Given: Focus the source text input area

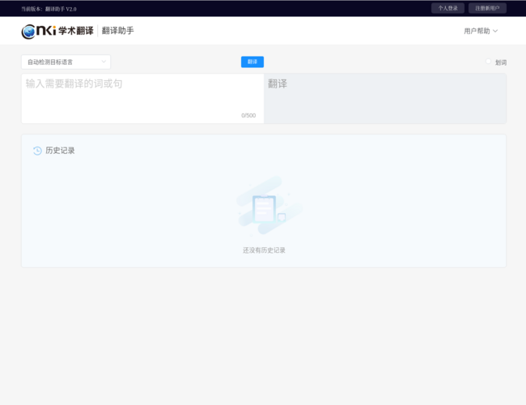Looking at the screenshot, I should click(x=142, y=99).
